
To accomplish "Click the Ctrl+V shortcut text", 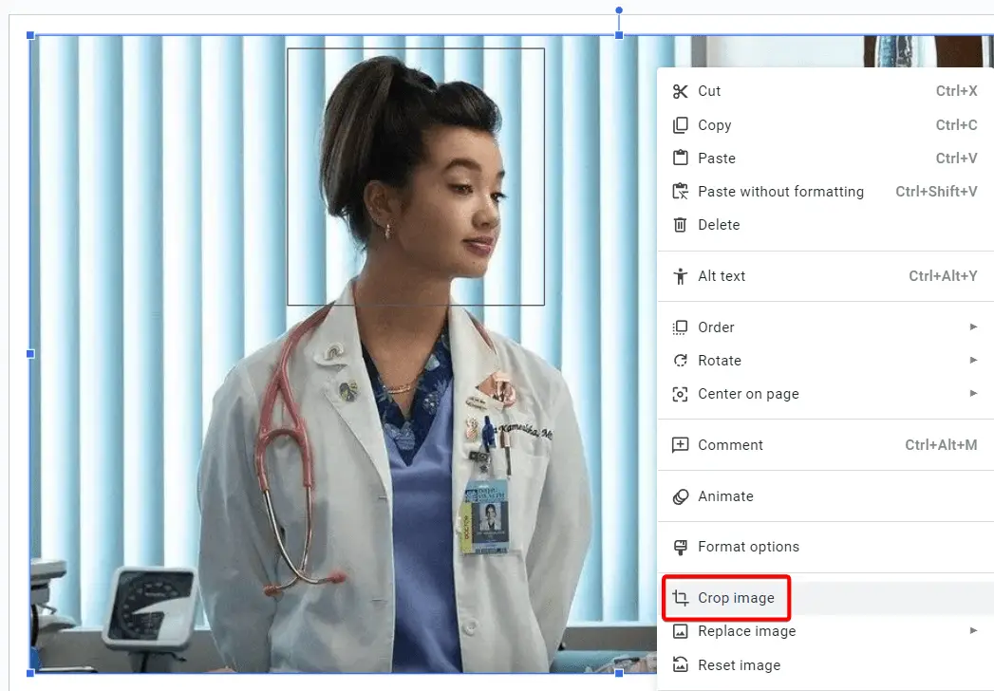I will tap(957, 158).
